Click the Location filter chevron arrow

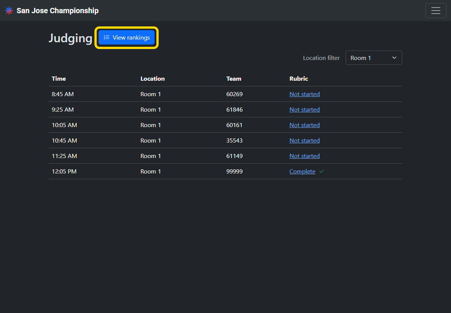[x=394, y=58]
